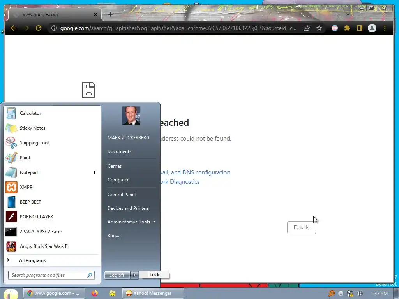
Task: Switch to Yahoo! Messenger taskbar button
Action: coord(153,294)
